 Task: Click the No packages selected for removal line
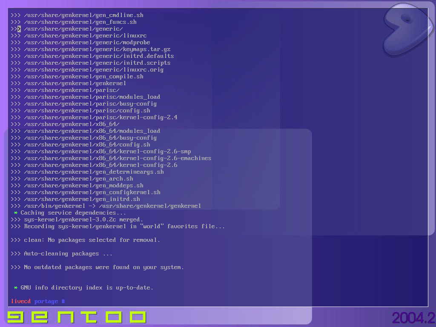point(85,240)
